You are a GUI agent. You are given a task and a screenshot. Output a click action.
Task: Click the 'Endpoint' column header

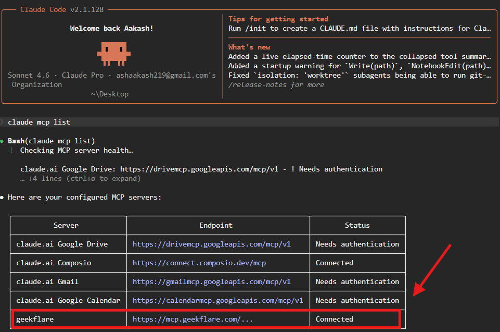pyautogui.click(x=216, y=225)
